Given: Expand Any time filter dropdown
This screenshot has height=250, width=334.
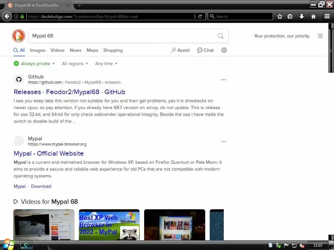Looking at the screenshot, I should (106, 63).
